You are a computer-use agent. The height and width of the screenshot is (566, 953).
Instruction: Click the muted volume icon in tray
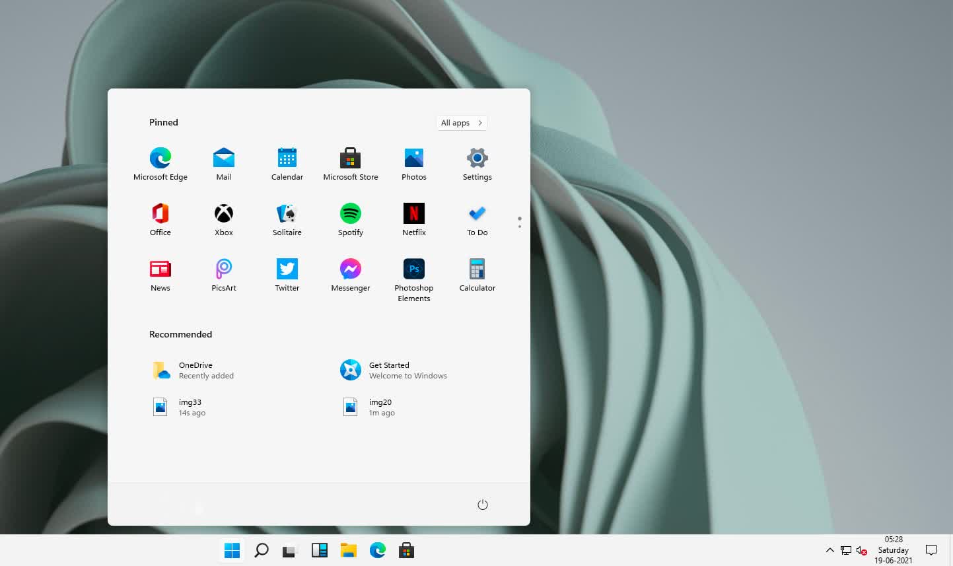pyautogui.click(x=861, y=550)
